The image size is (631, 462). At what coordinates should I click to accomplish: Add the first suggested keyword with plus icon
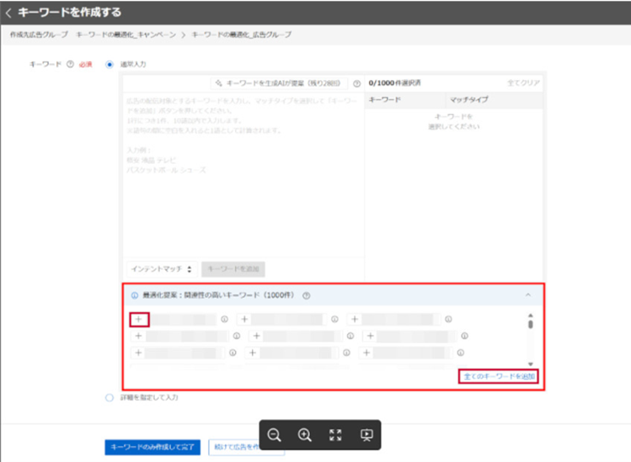(x=139, y=319)
